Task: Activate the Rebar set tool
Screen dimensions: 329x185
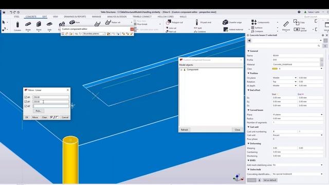Action: (x=113, y=22)
